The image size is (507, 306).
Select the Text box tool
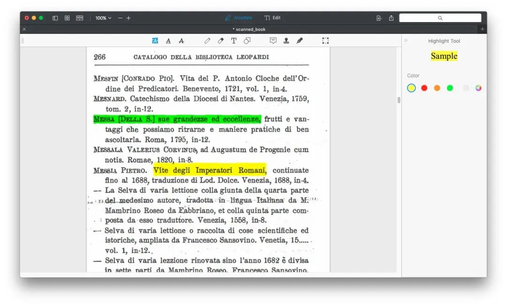(234, 41)
